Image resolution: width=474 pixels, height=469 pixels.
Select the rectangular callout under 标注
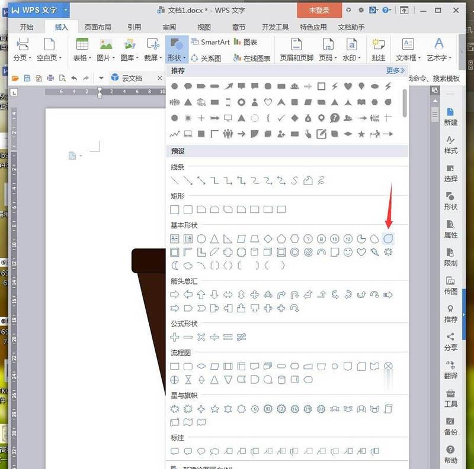(x=175, y=451)
